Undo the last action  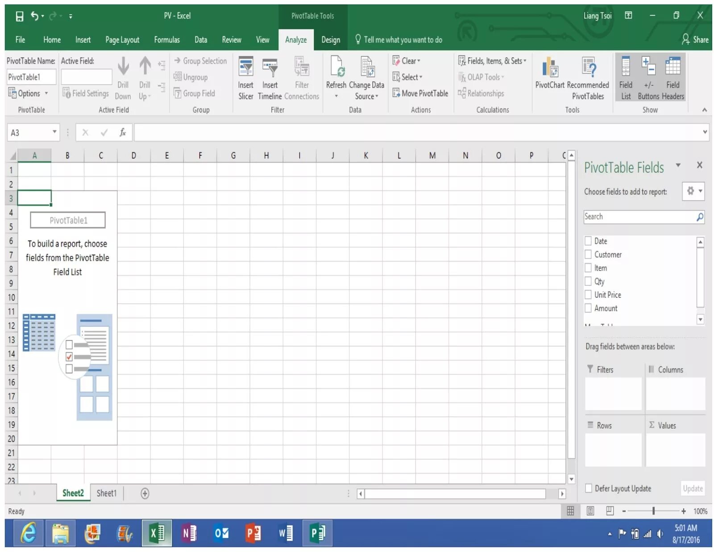point(35,16)
